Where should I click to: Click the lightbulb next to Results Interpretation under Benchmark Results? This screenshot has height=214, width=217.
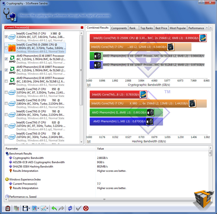tap(11, 171)
